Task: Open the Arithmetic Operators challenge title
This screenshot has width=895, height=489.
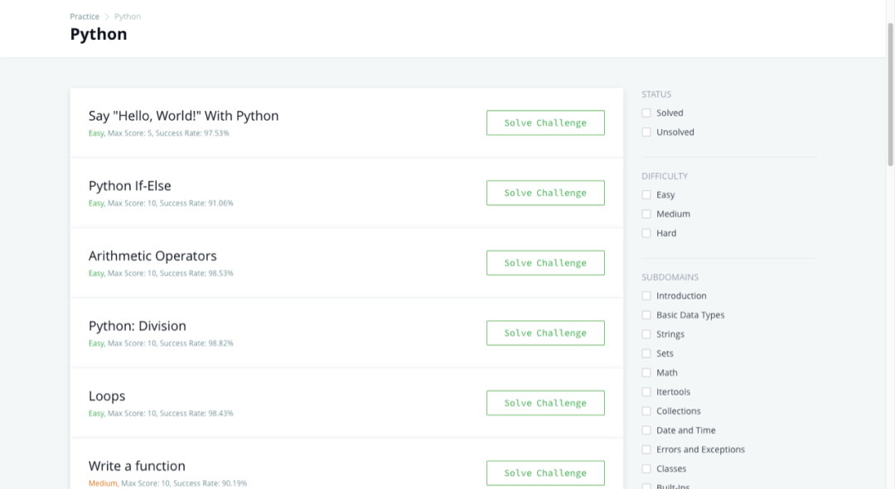Action: (x=152, y=256)
